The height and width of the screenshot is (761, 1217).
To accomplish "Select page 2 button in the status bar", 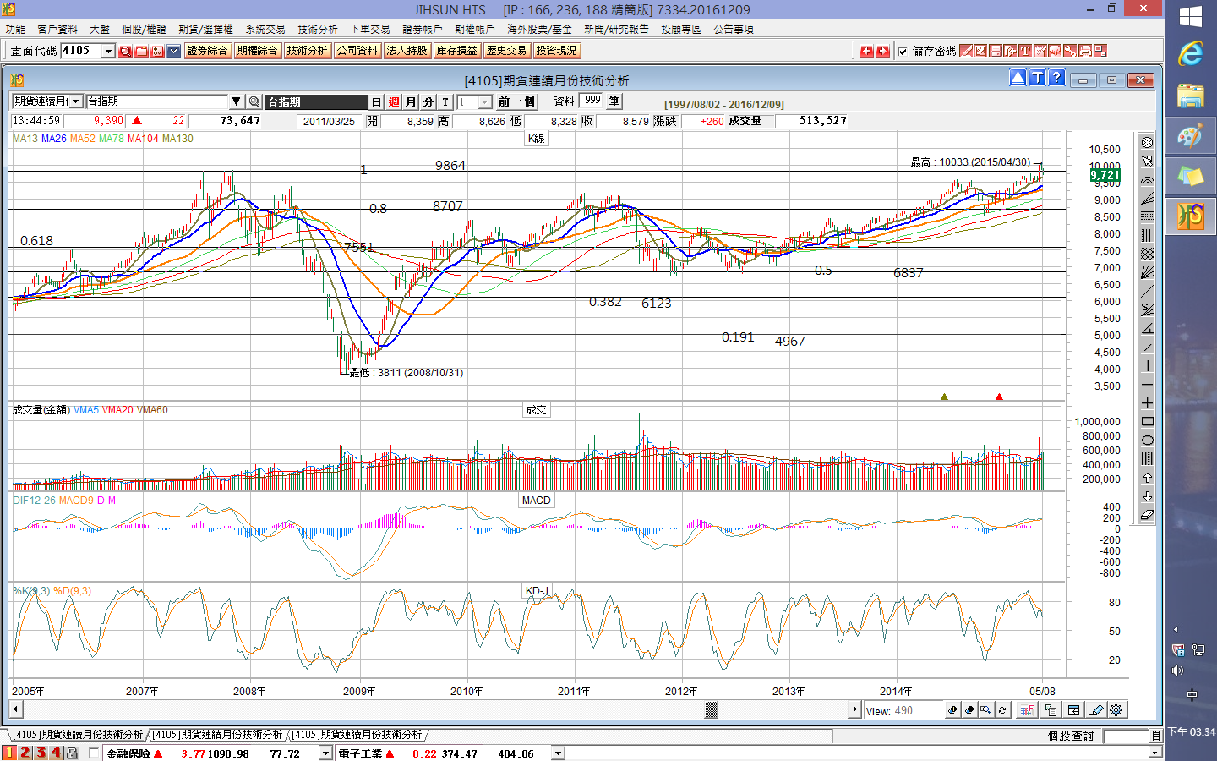I will [x=25, y=753].
